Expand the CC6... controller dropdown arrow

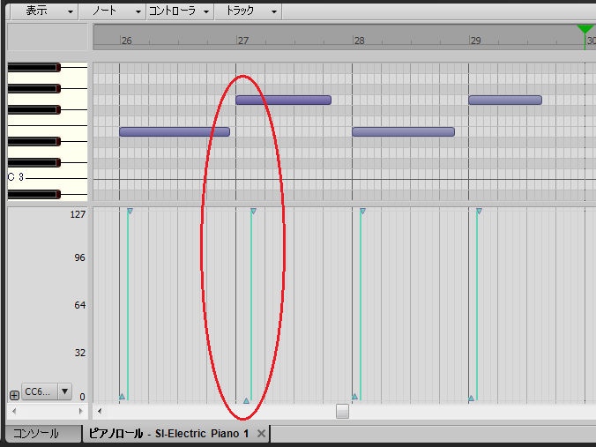[x=64, y=391]
